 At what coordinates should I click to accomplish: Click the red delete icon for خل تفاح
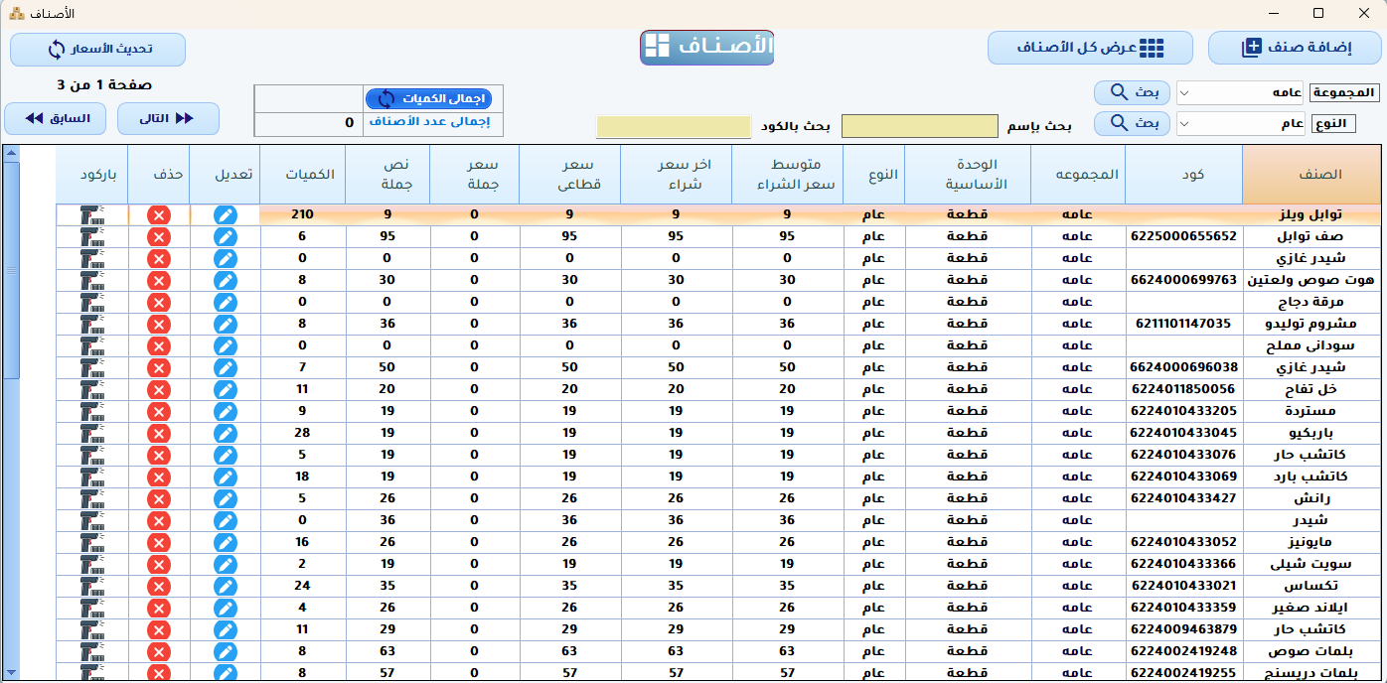click(158, 389)
